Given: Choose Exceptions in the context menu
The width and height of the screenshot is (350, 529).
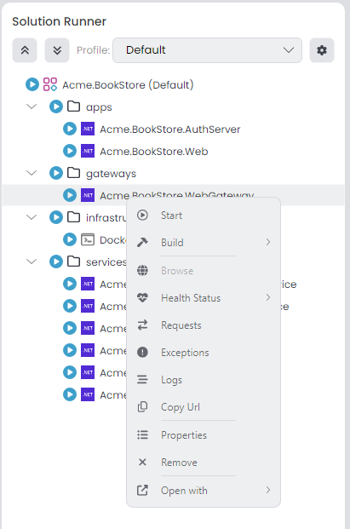Looking at the screenshot, I should (x=204, y=353).
